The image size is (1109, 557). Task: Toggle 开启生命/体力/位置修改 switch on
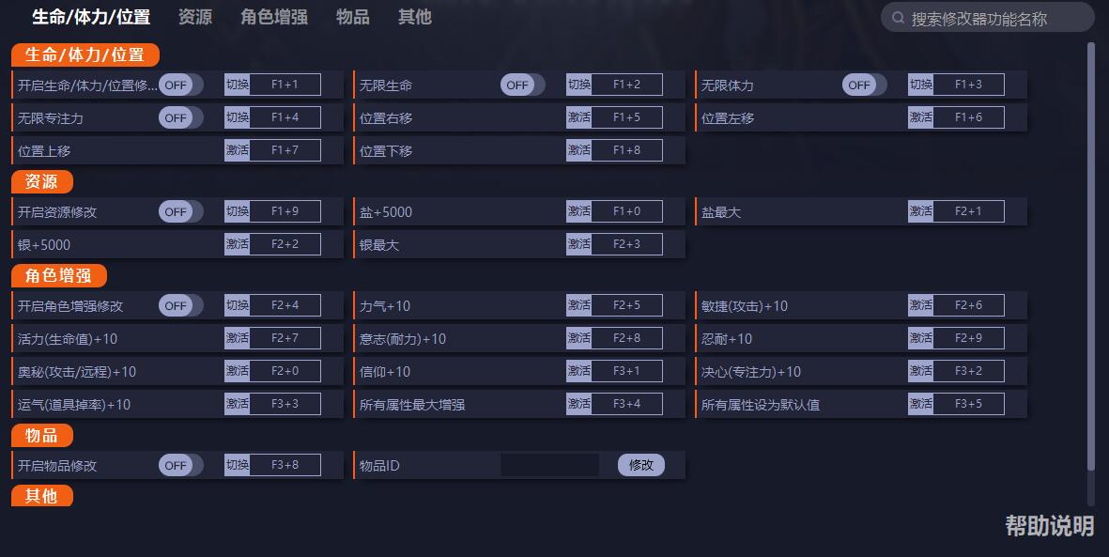tap(180, 85)
